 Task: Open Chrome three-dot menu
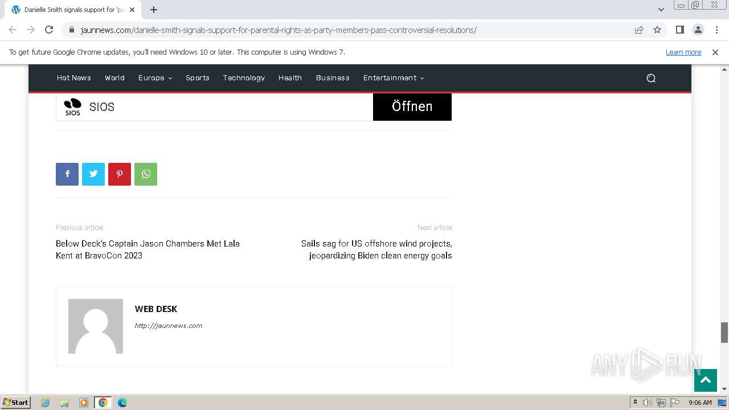click(x=716, y=30)
